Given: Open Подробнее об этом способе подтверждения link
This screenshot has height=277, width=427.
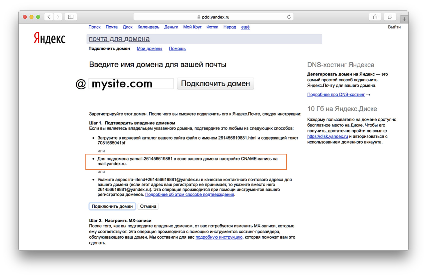Looking at the screenshot, I should (190, 194).
